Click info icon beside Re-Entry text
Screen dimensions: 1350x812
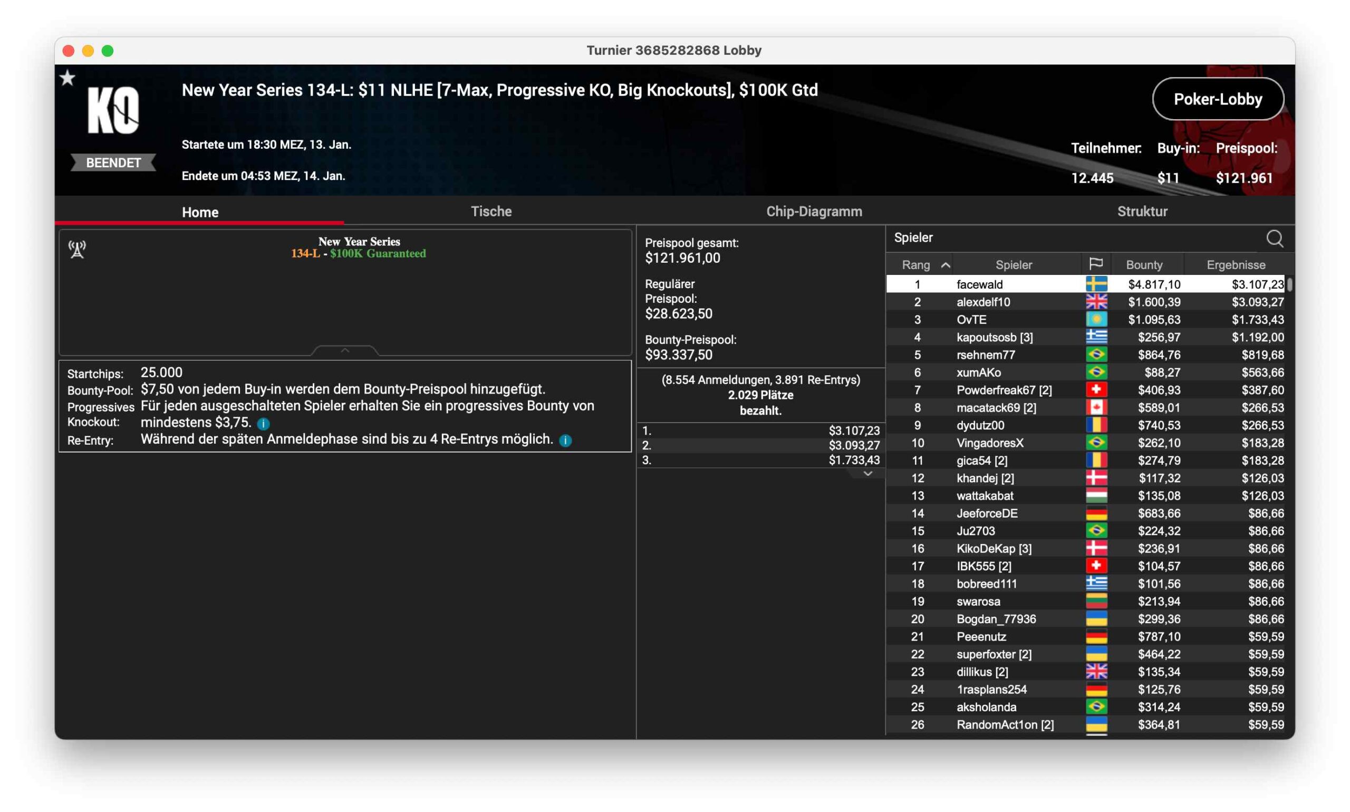tap(565, 441)
